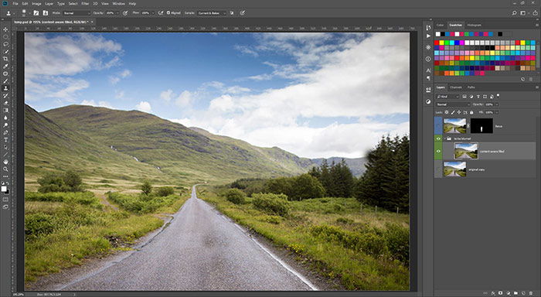
Task: Select the focus layer mask thumbnail
Action: click(x=481, y=126)
